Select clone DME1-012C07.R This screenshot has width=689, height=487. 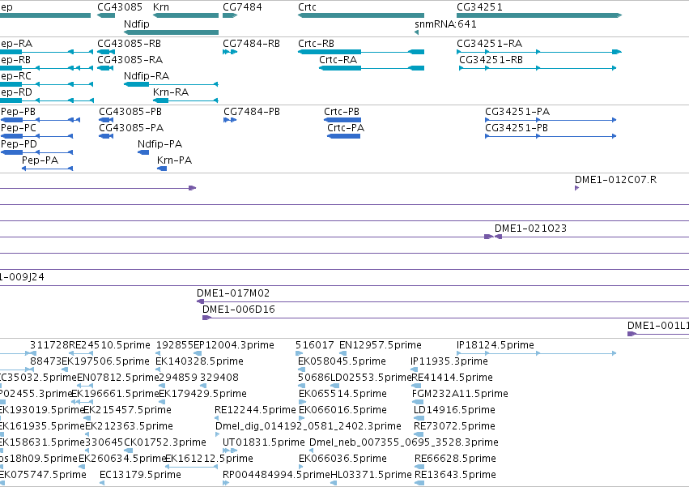pos(615,180)
